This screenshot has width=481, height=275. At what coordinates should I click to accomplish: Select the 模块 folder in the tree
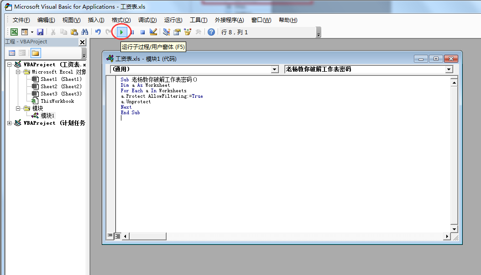point(37,108)
